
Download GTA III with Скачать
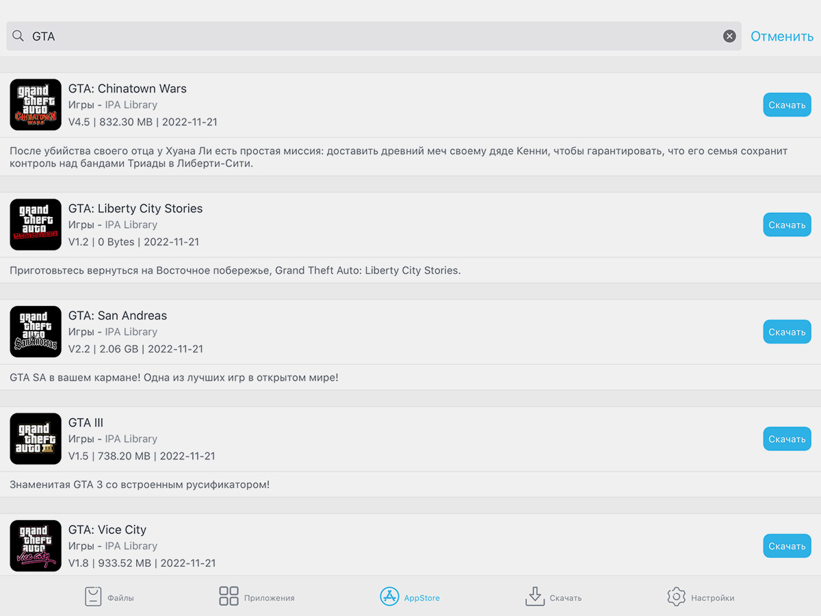click(787, 439)
